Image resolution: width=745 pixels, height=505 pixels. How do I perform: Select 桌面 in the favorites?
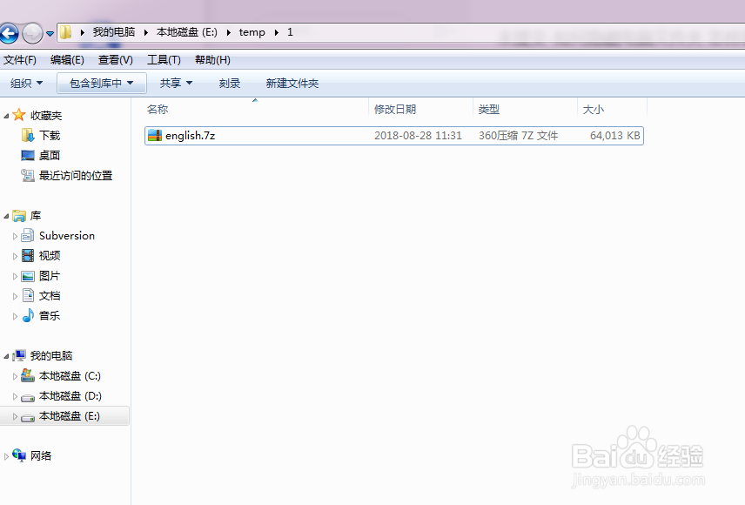[x=50, y=156]
